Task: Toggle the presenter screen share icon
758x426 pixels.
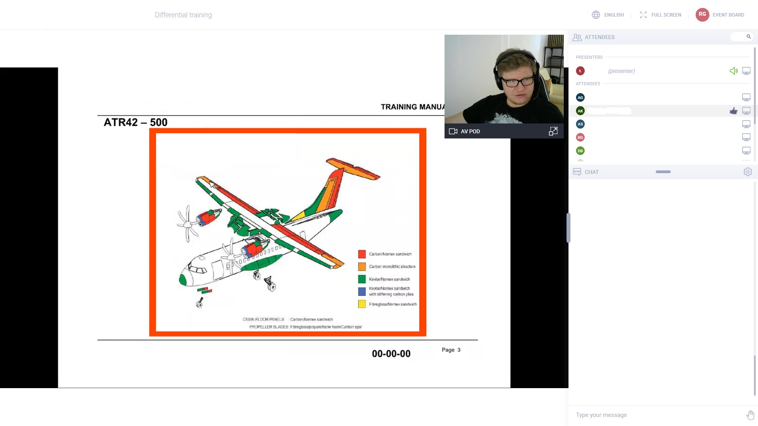Action: pos(747,70)
